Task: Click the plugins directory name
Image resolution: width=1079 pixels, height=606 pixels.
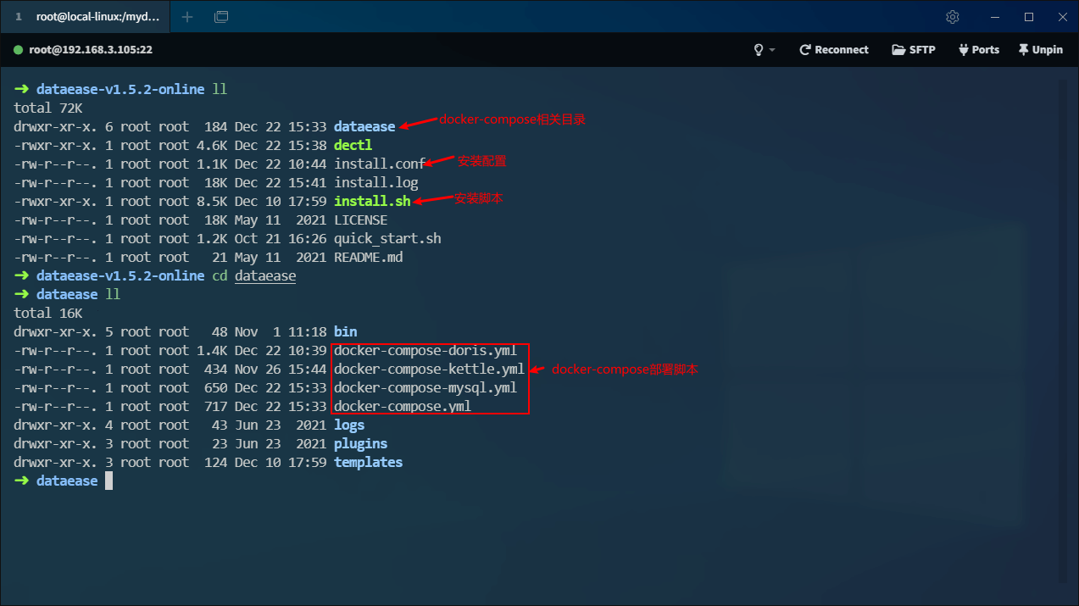Action: coord(360,443)
